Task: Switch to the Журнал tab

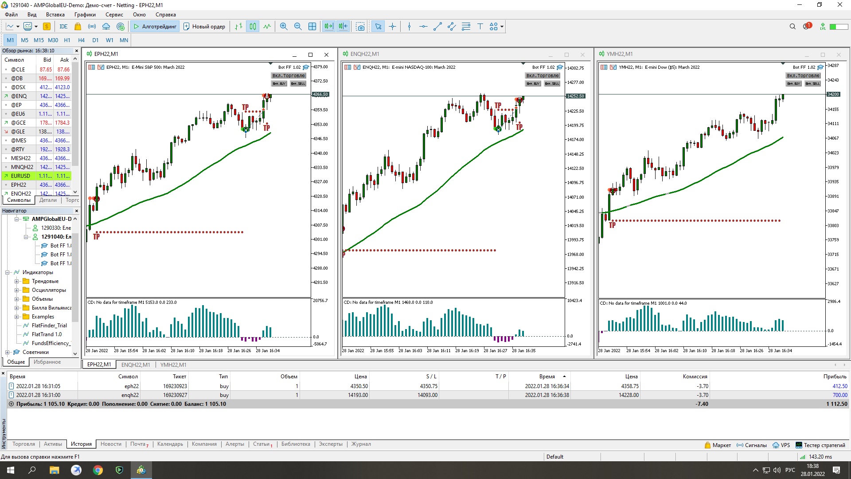Action: tap(361, 444)
